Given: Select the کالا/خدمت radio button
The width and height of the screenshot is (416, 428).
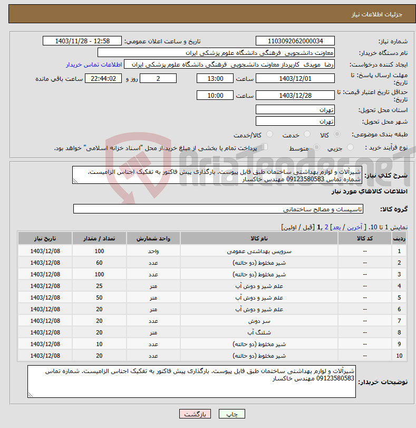Looking at the screenshot, I should click(x=269, y=134).
